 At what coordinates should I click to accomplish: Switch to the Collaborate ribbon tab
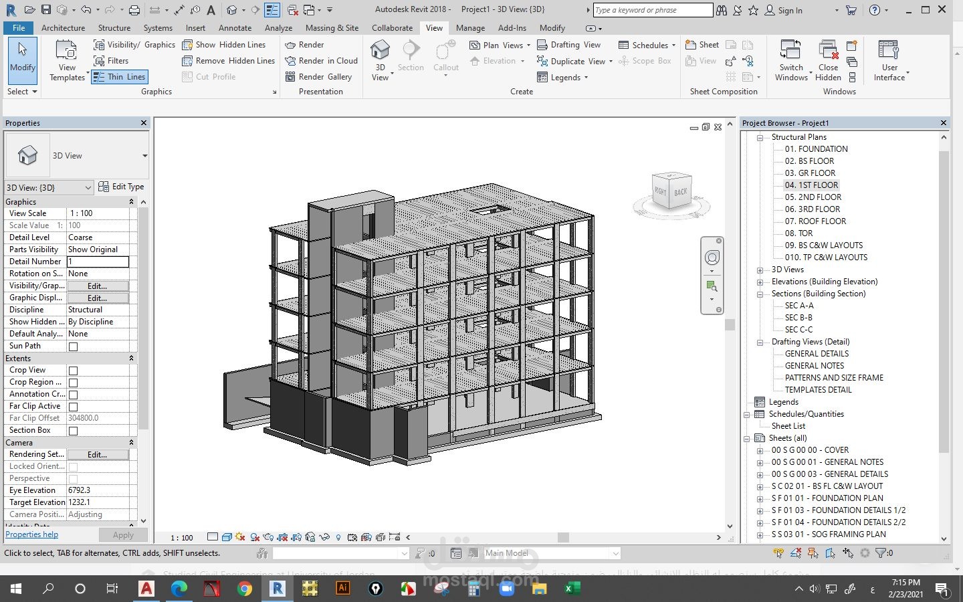[x=392, y=28]
